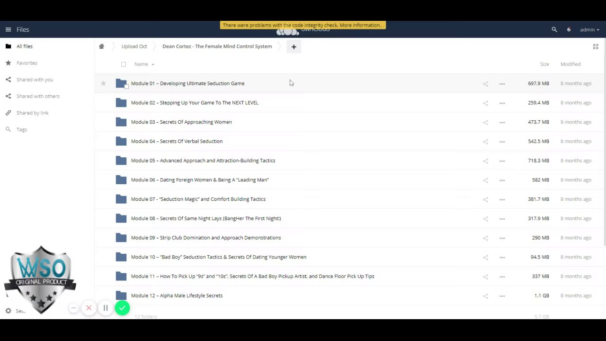Open more actions for Module 06
Screen dimensions: 606x341
[x=502, y=180]
